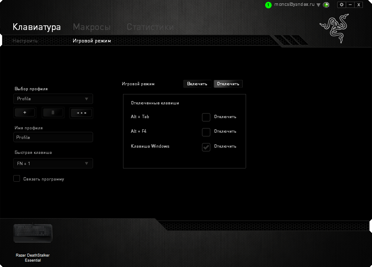Check the Отключить box for Alt + F4
The width and height of the screenshot is (372, 267).
click(x=206, y=132)
